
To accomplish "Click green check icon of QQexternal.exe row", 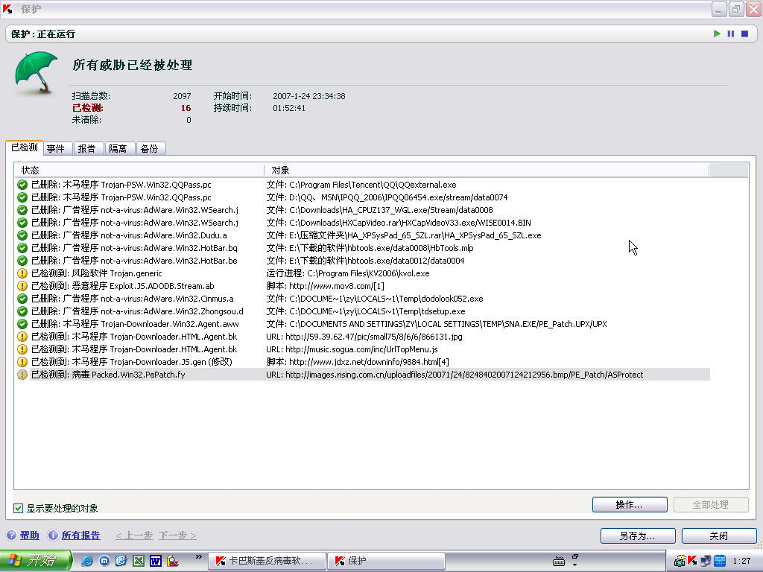I will 22,185.
